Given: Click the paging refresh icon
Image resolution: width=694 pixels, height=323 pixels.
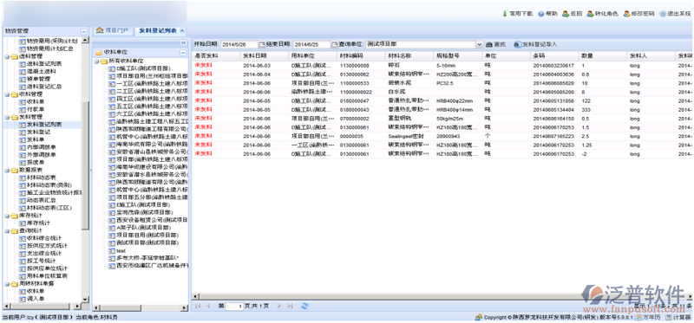Looking at the screenshot, I should [x=304, y=306].
